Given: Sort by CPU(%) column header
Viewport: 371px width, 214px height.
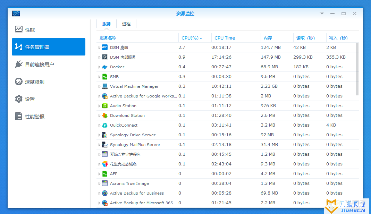Looking at the screenshot, I should coord(195,38).
